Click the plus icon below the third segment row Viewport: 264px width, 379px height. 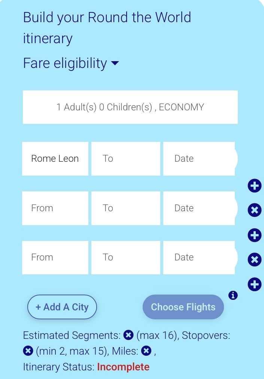coord(254,284)
